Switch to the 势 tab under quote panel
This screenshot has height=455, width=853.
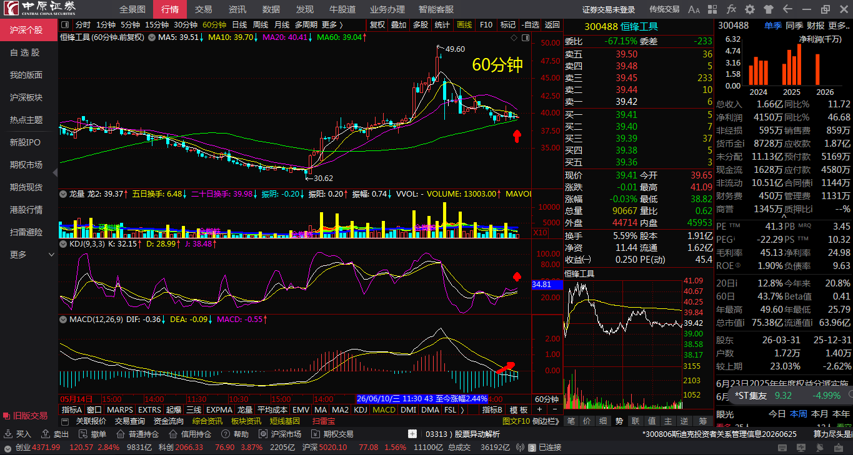(619, 421)
